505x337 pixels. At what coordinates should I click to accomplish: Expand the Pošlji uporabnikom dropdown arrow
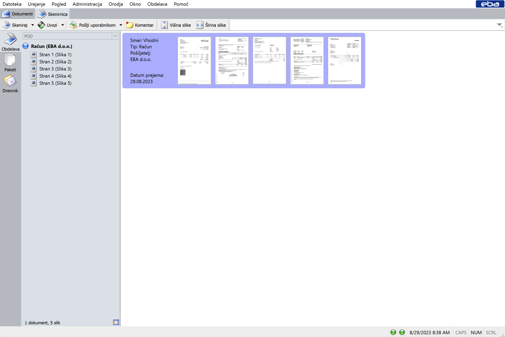pos(121,25)
